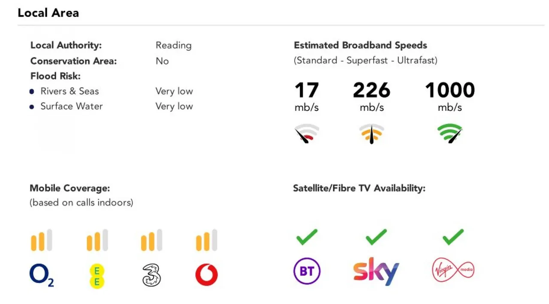Click the green checkmark above Virgin Media

point(453,237)
